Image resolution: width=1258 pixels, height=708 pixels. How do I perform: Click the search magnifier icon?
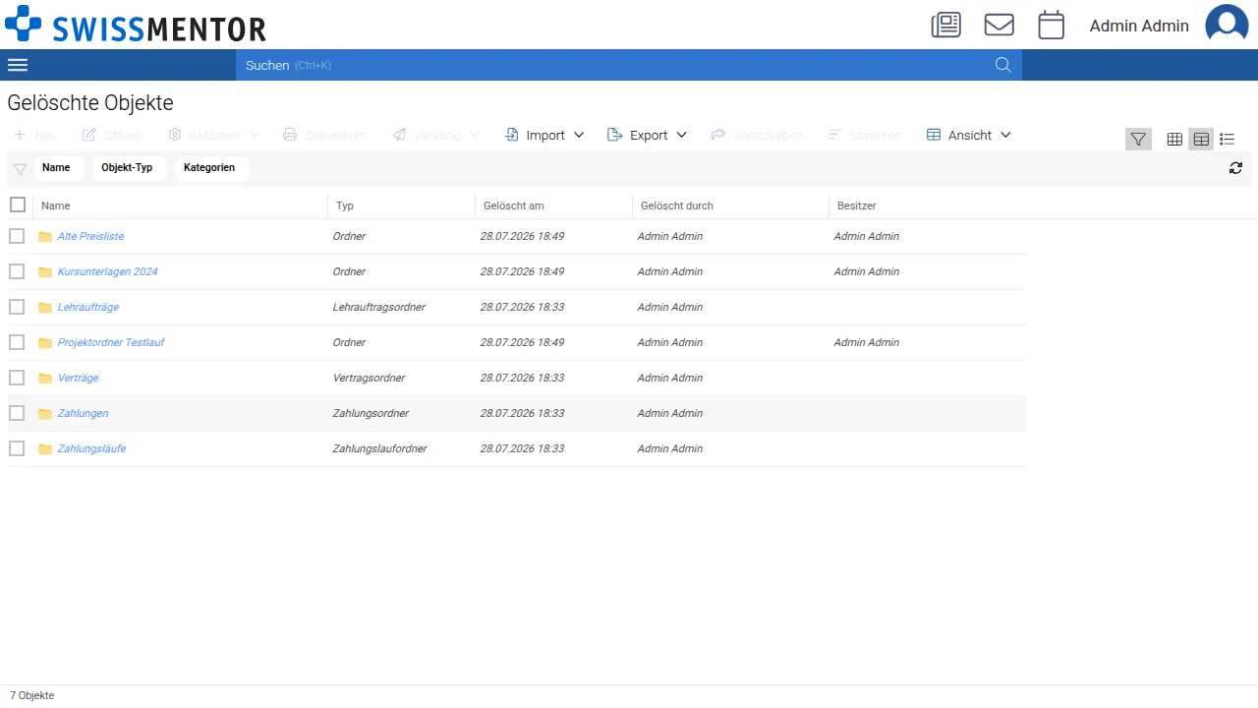(x=1003, y=65)
